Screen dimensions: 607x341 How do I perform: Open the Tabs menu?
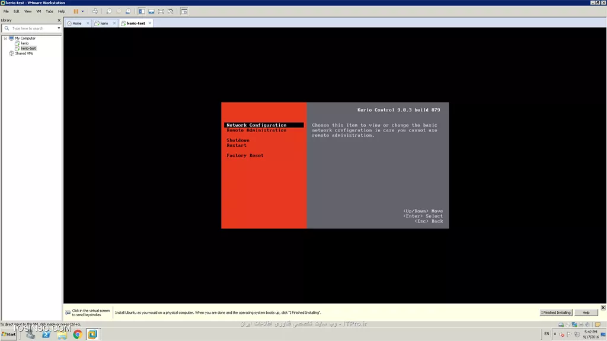tap(50, 12)
